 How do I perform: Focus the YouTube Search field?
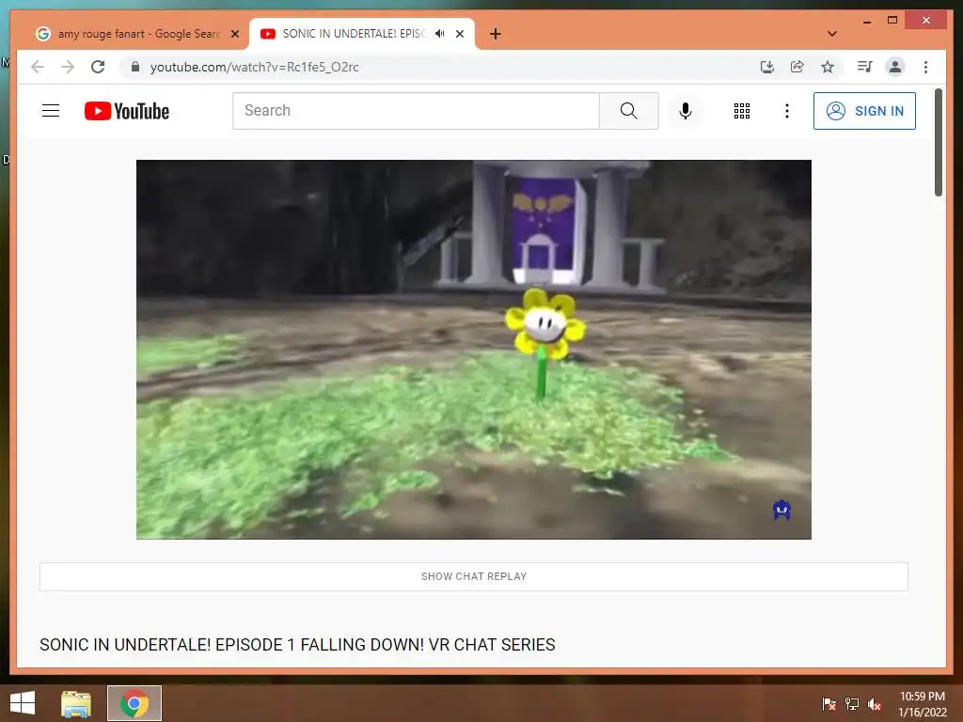coord(416,111)
